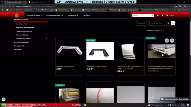Viewport: 191px width, 107px height.
Task: Add the rear light carrier product to wishlist icon
Action: pos(172,40)
